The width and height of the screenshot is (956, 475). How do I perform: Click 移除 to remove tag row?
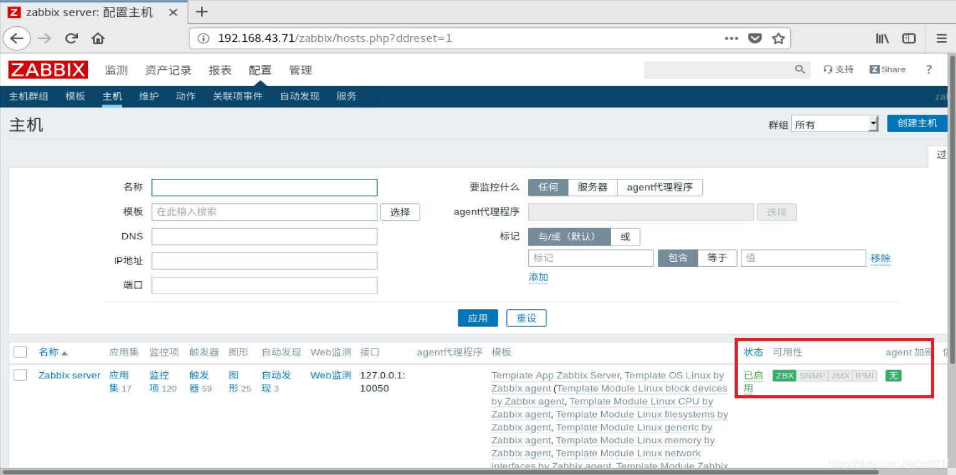881,258
